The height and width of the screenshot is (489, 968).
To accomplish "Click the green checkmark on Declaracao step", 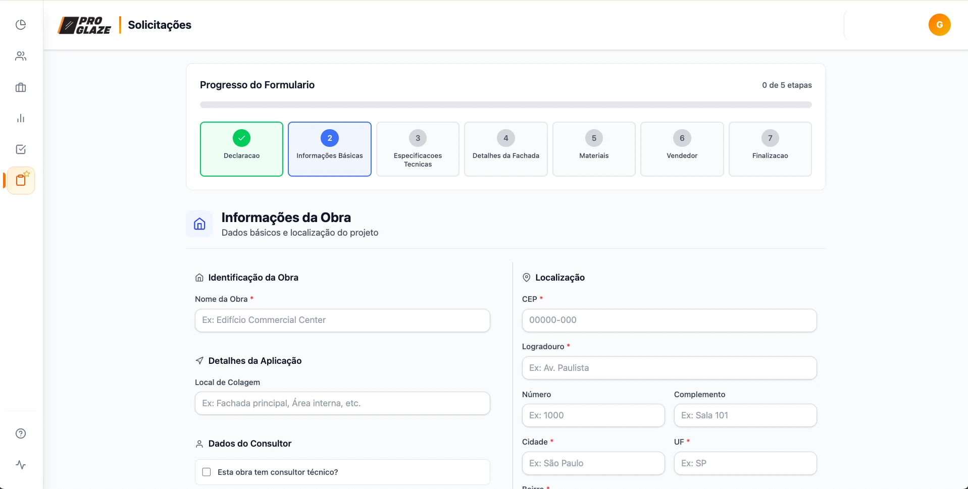I will 241,138.
